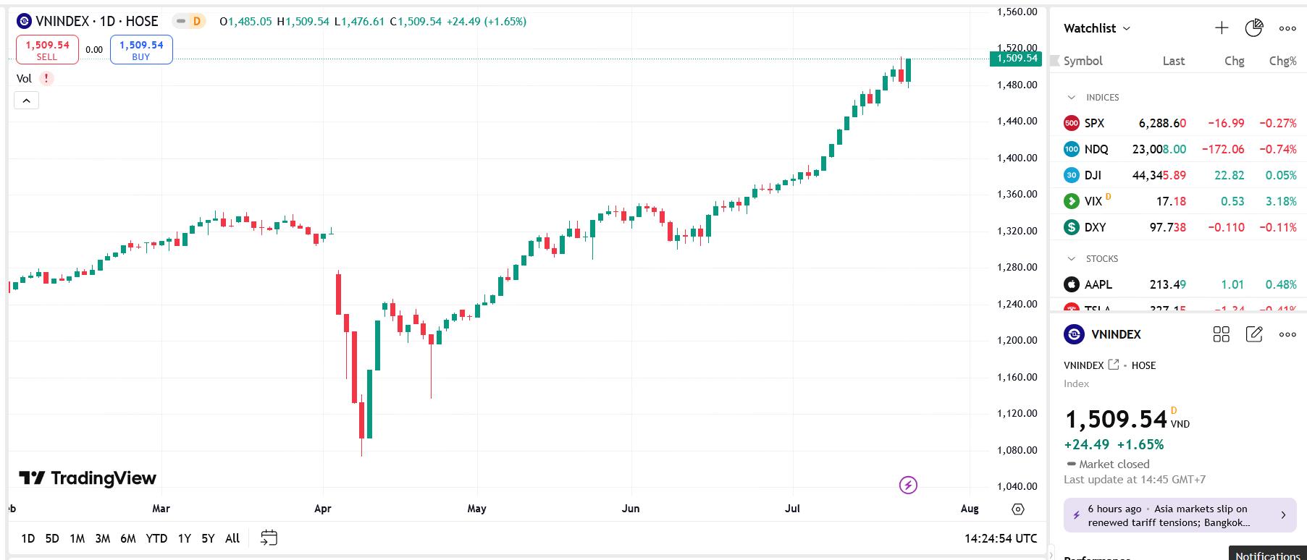Click the VIX percent change 3.18%
Viewport: 1307px width, 560px height.
(1281, 201)
